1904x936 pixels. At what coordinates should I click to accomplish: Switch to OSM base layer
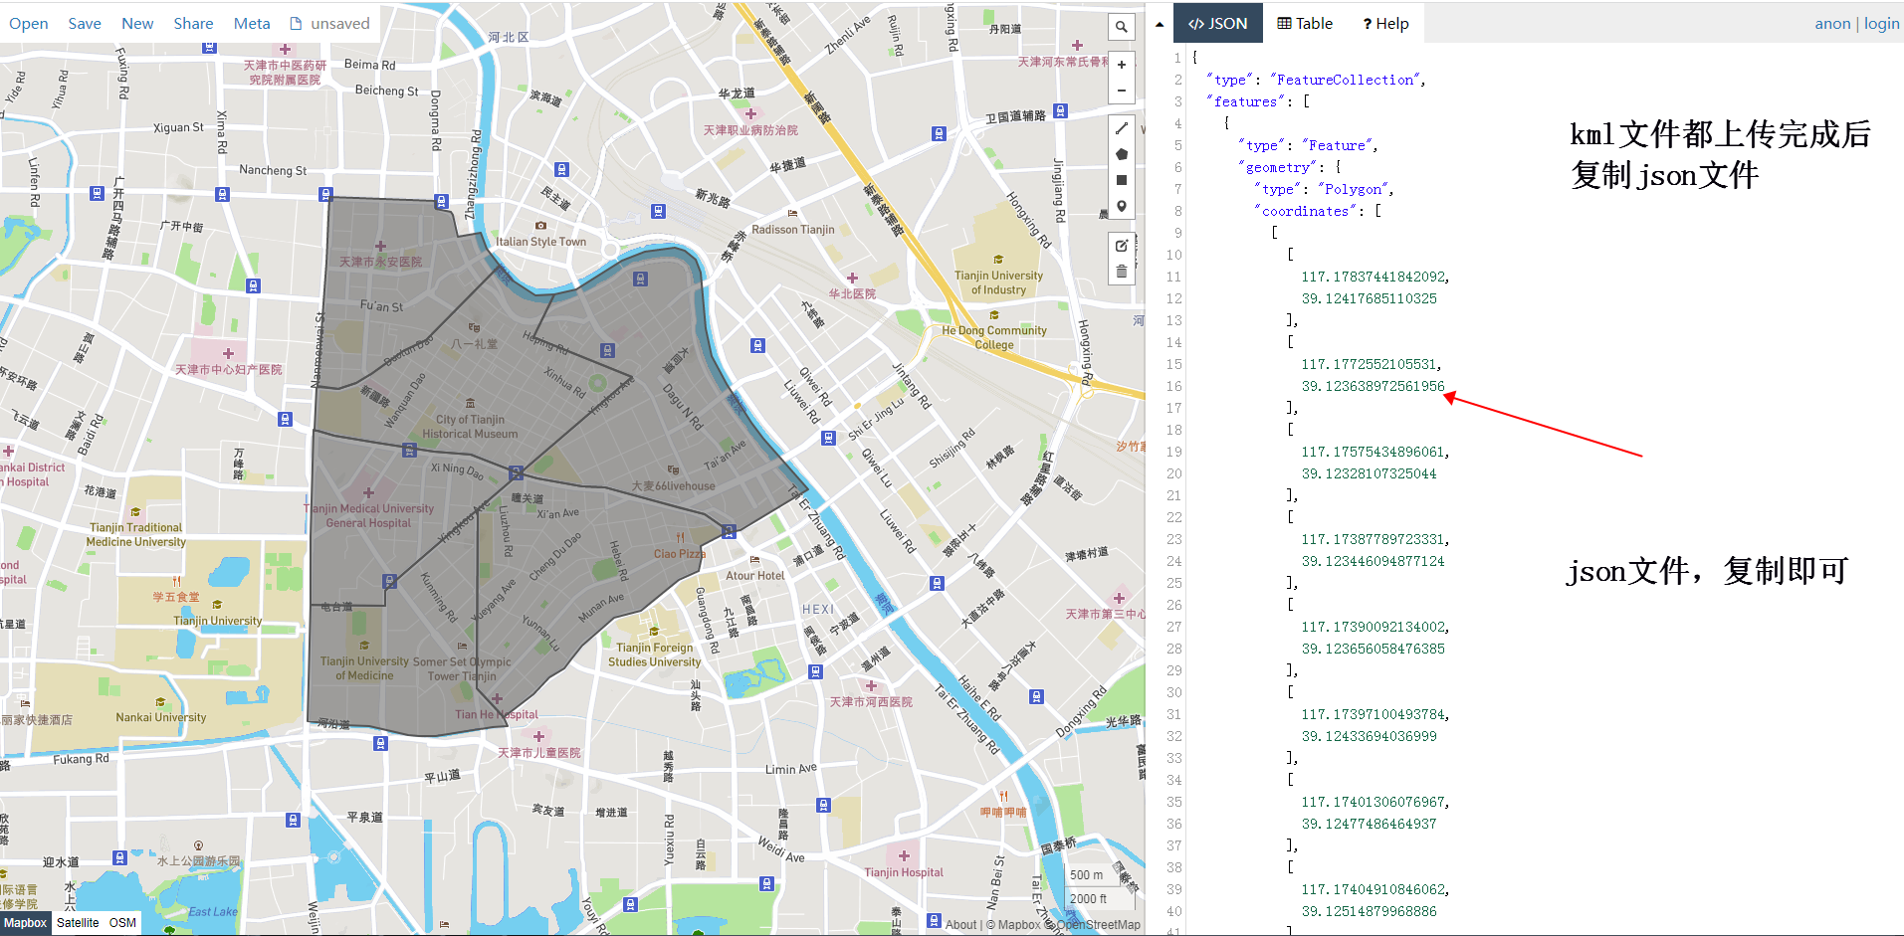coord(122,923)
